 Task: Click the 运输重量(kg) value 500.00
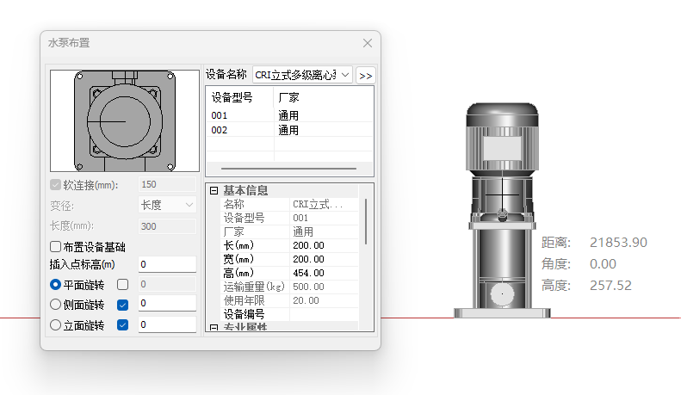click(x=324, y=287)
